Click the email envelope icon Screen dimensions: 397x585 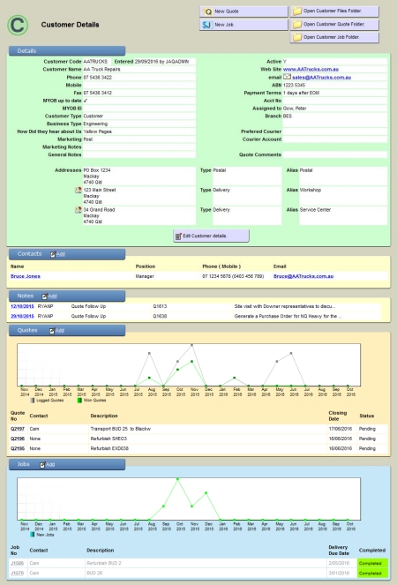[287, 77]
